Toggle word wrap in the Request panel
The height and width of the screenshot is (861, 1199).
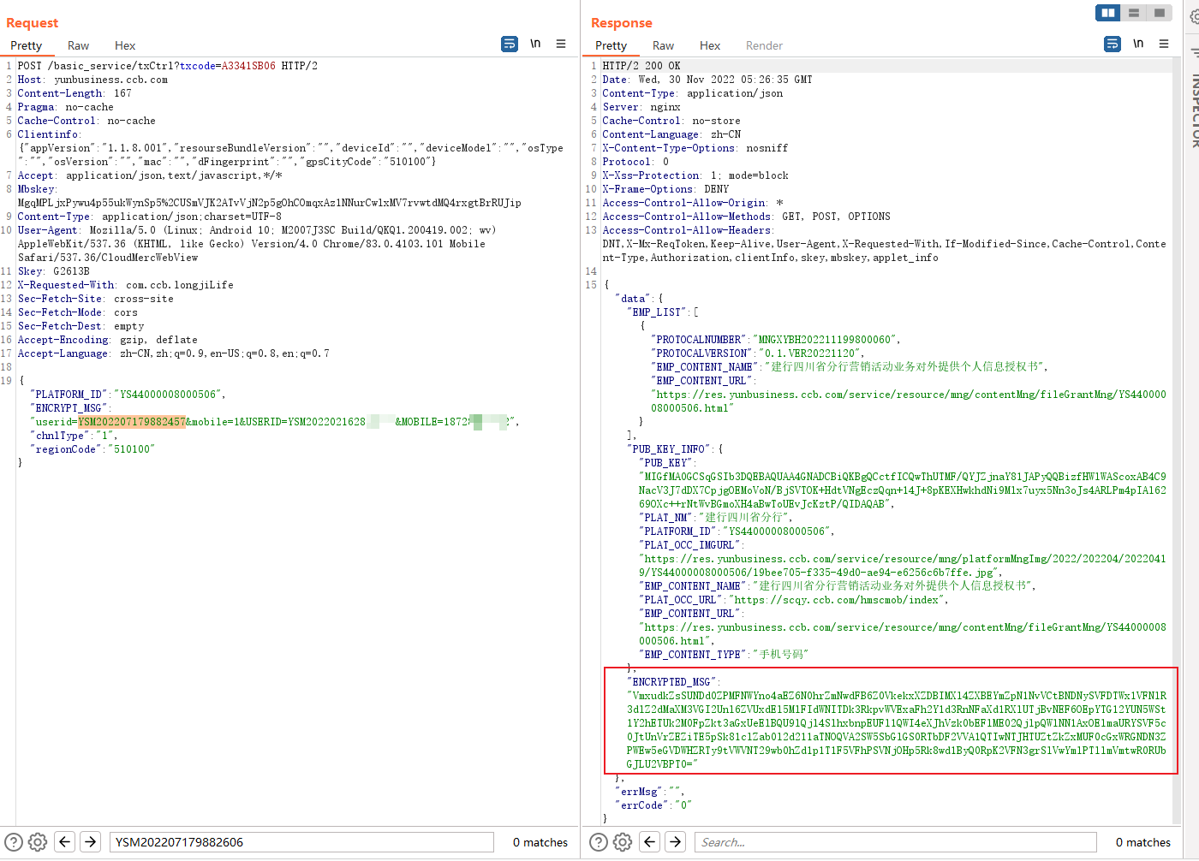tap(510, 44)
